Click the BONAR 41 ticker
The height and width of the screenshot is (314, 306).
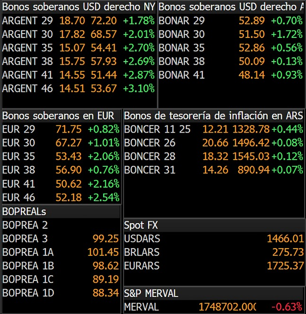click(x=182, y=75)
